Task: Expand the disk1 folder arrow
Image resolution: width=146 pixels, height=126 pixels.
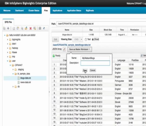Action: pyautogui.click(x=8, y=44)
